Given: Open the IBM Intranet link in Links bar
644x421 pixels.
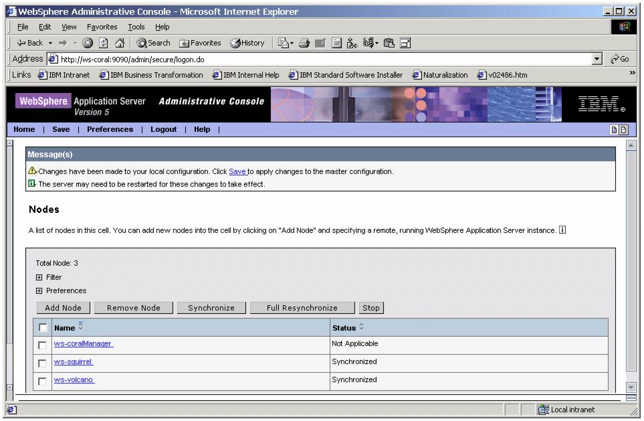Looking at the screenshot, I should (x=64, y=75).
